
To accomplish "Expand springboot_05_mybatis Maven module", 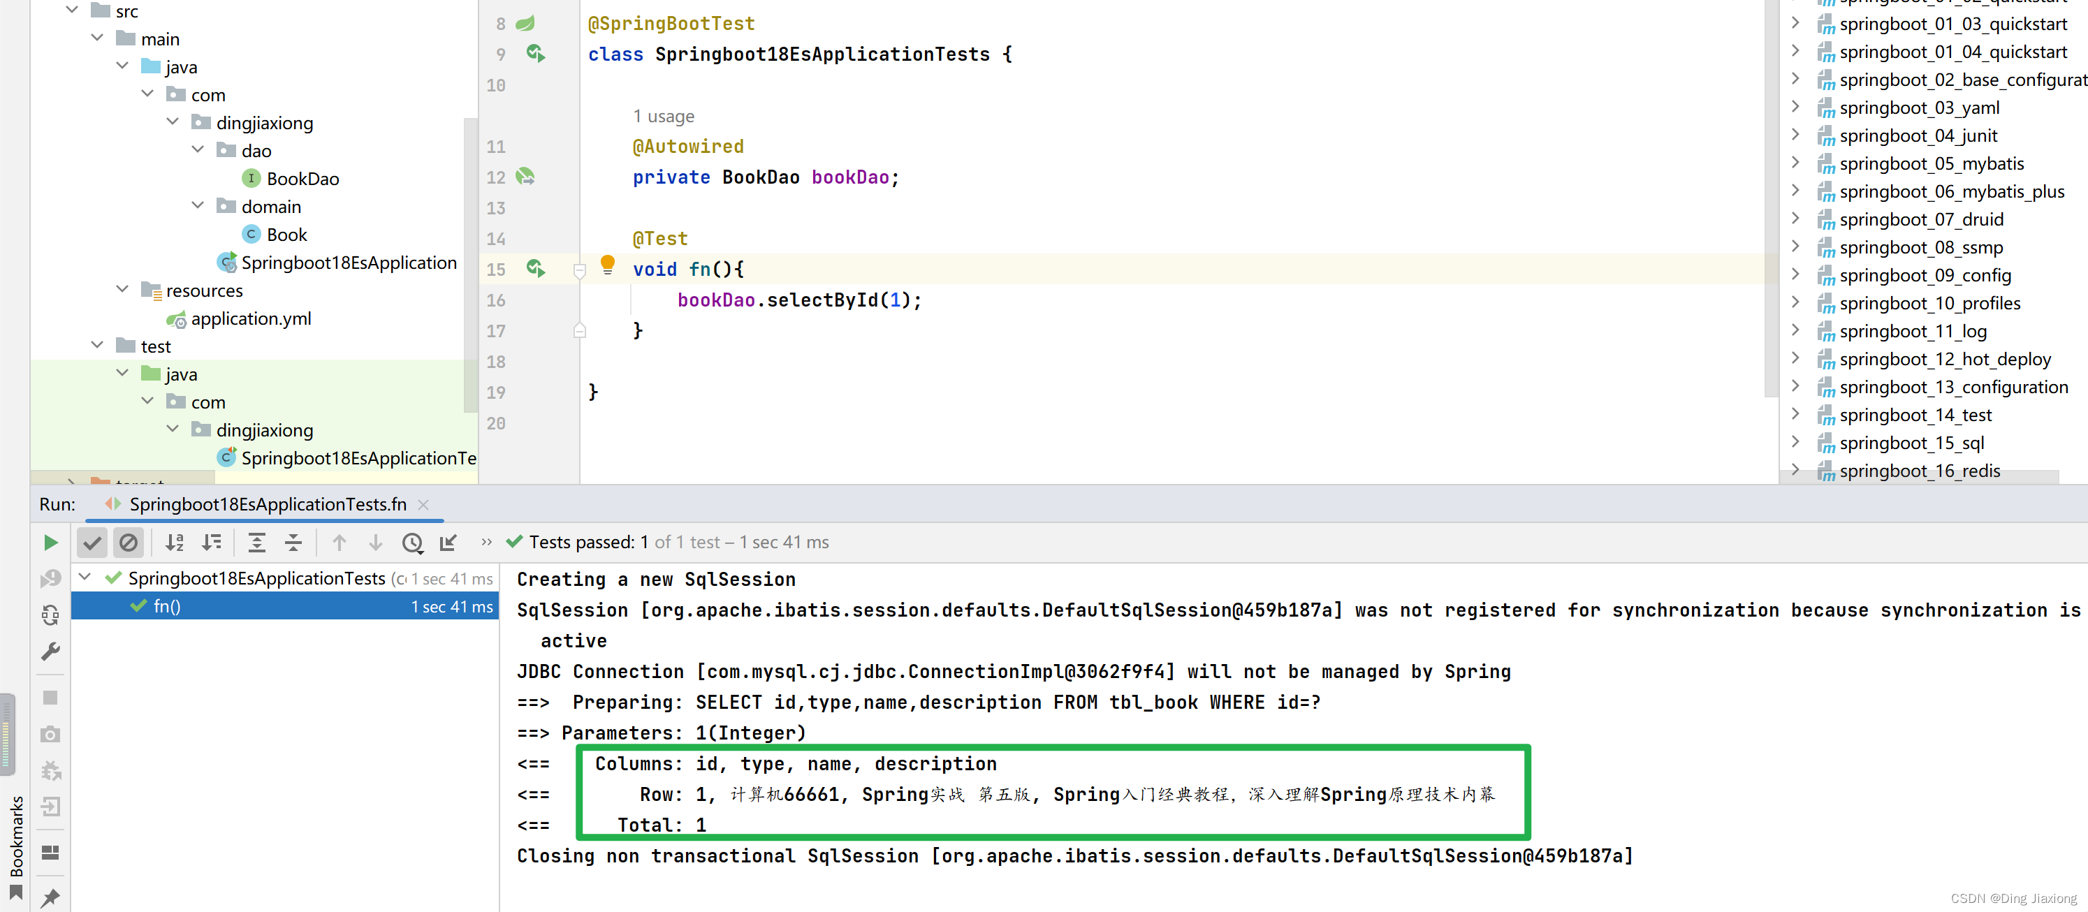I will tap(1795, 163).
